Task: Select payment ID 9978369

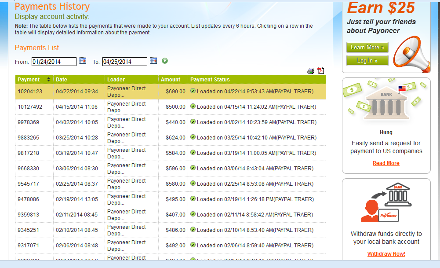Action: 28,122
